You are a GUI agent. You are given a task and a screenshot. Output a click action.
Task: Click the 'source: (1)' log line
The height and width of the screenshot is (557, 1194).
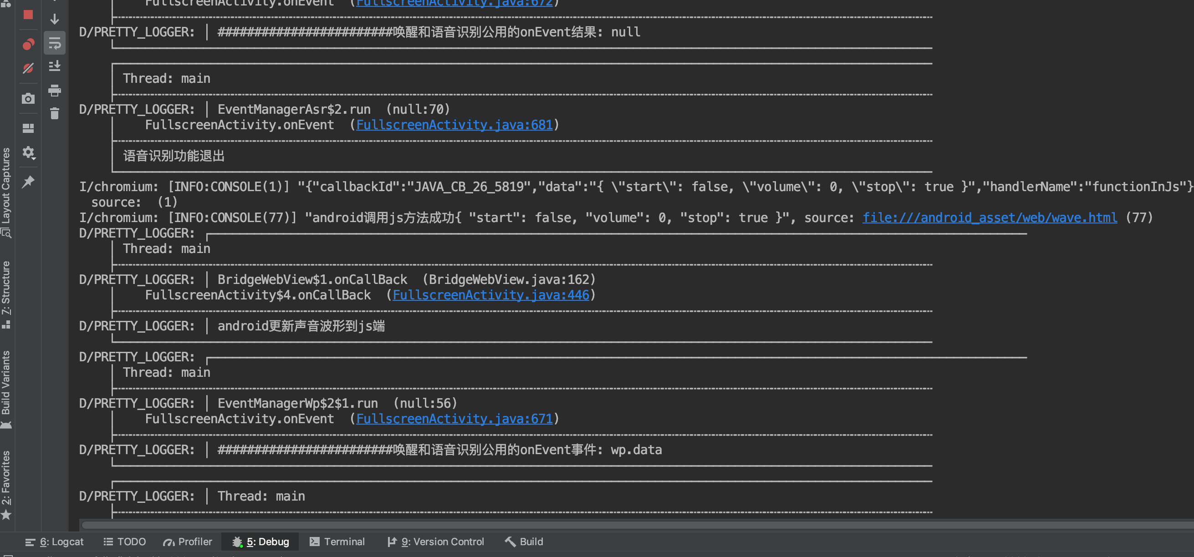[x=134, y=203]
